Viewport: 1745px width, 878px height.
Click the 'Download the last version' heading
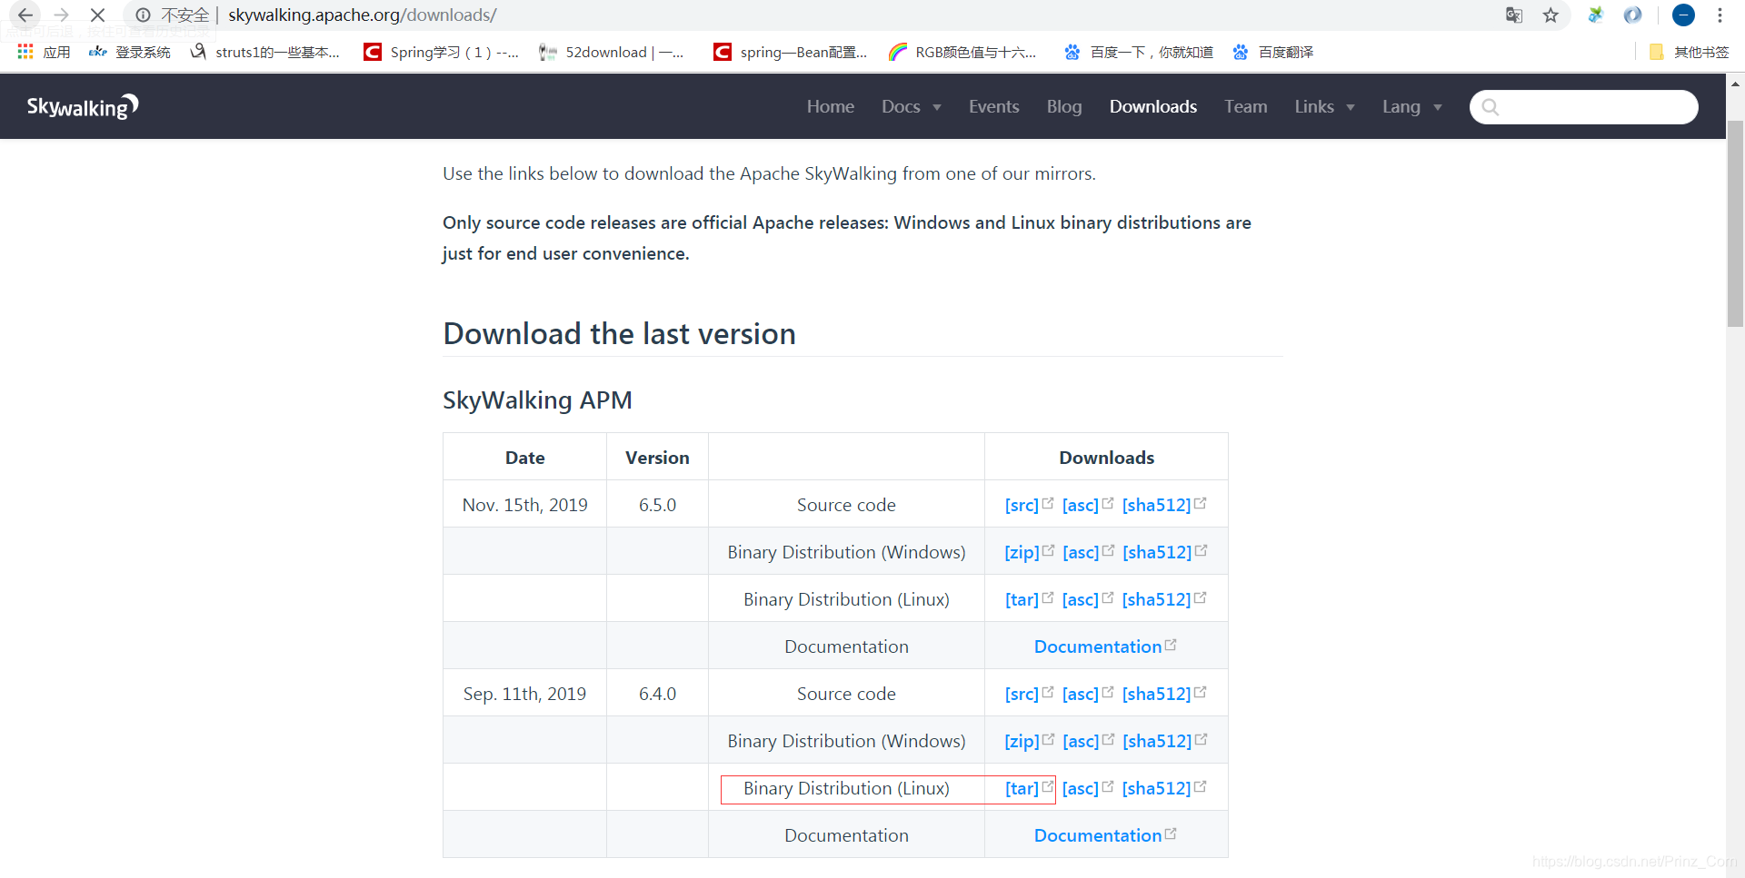tap(619, 334)
